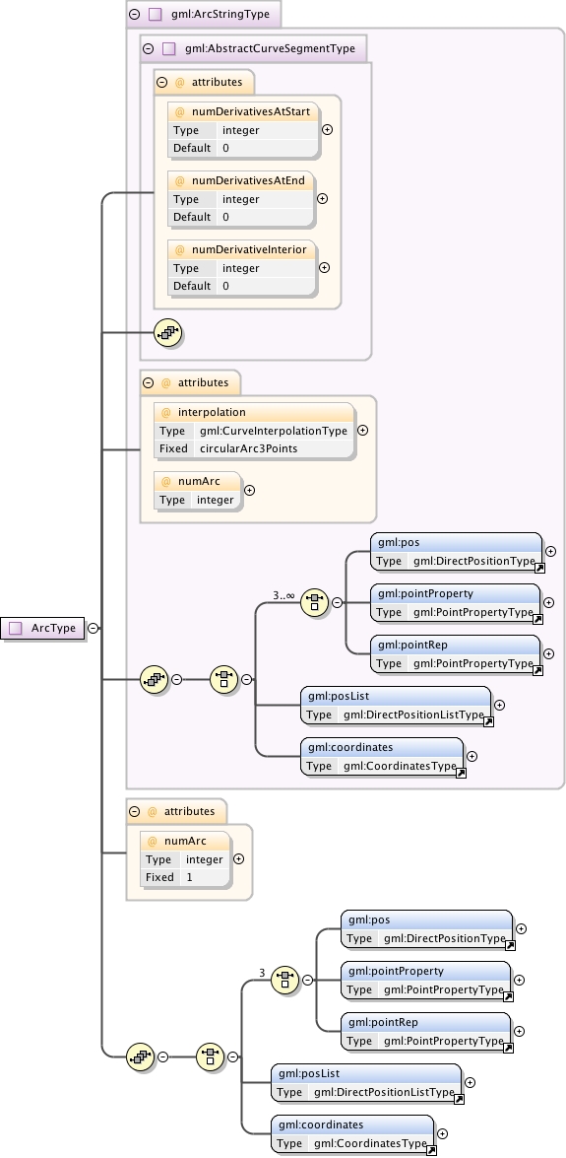Select the choice compositor marked 3
The width and height of the screenshot is (566, 1158).
284,980
